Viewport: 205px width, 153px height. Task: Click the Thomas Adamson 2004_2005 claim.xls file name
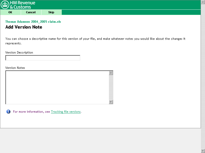point(33,22)
